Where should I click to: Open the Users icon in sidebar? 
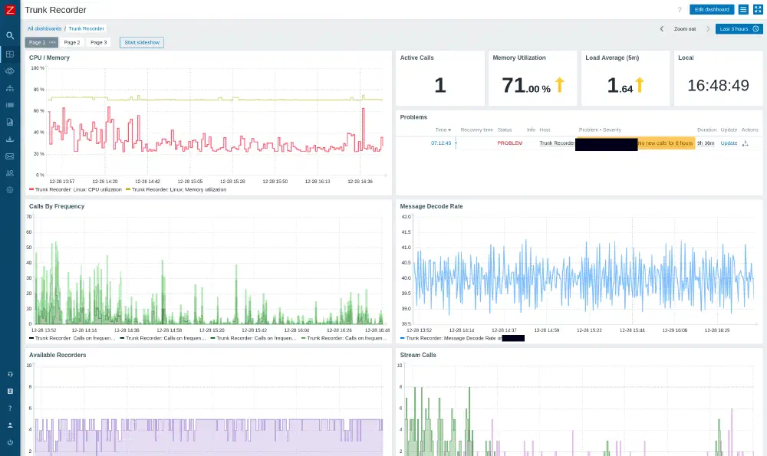pos(10,173)
